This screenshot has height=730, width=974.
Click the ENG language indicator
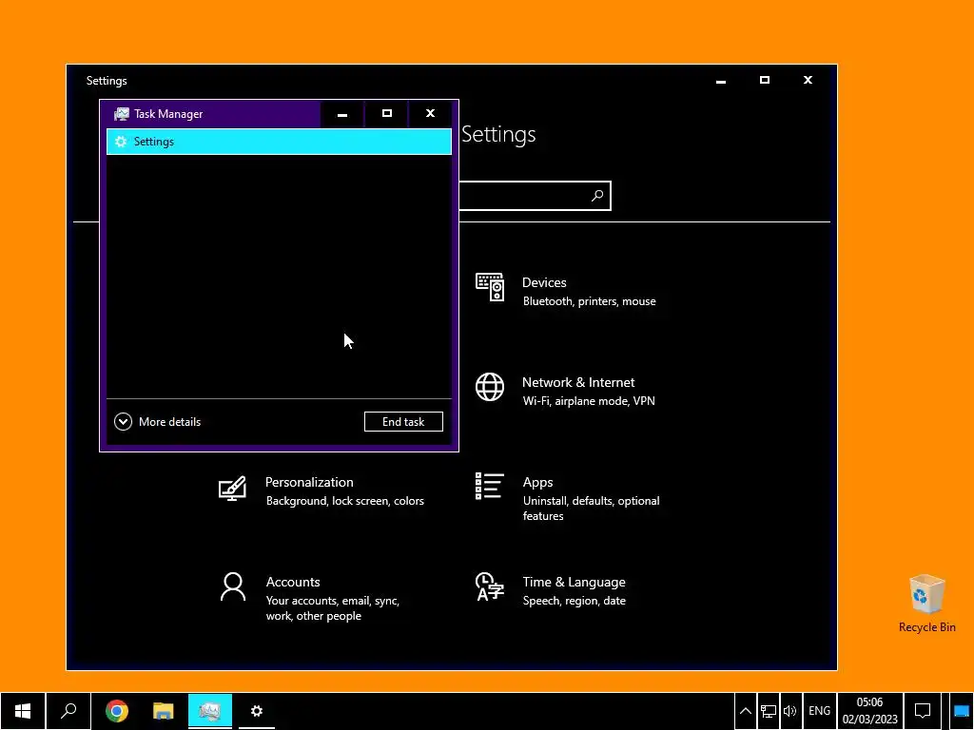click(x=819, y=711)
